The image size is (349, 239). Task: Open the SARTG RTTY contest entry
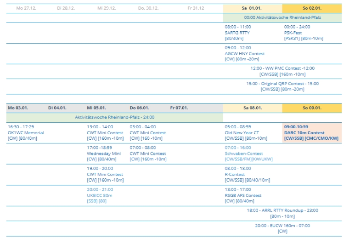[238, 33]
